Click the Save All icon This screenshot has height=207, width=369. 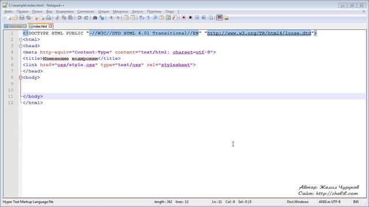point(29,18)
